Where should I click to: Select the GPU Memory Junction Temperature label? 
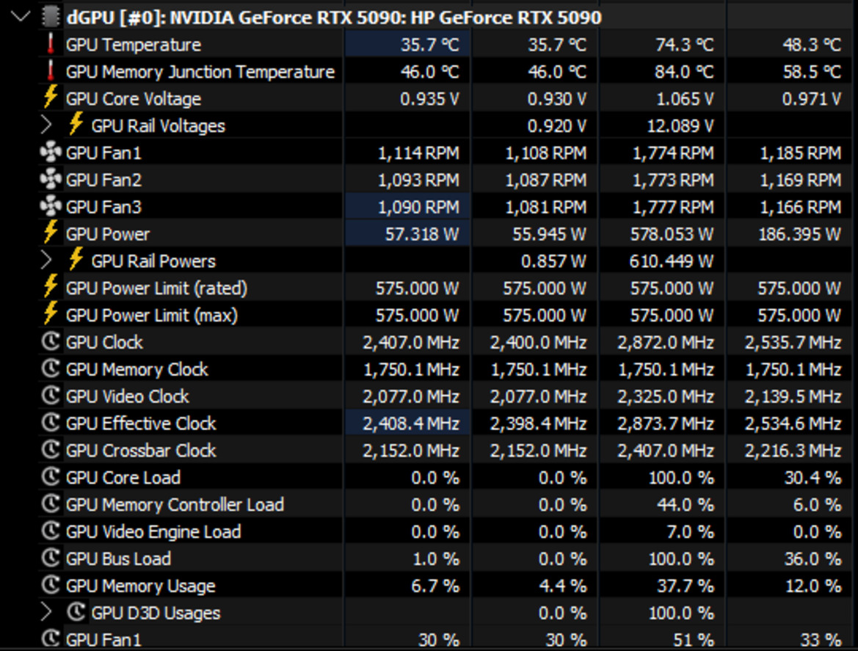point(200,72)
